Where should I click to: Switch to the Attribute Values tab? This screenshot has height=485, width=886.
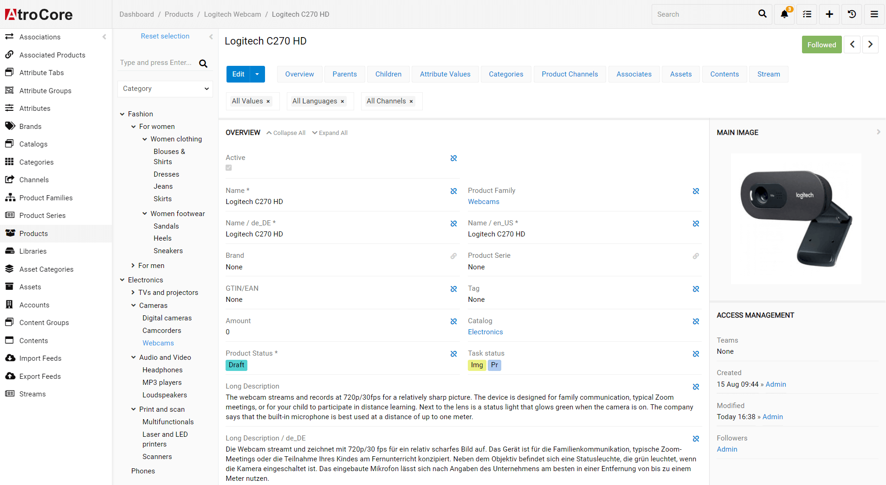445,74
